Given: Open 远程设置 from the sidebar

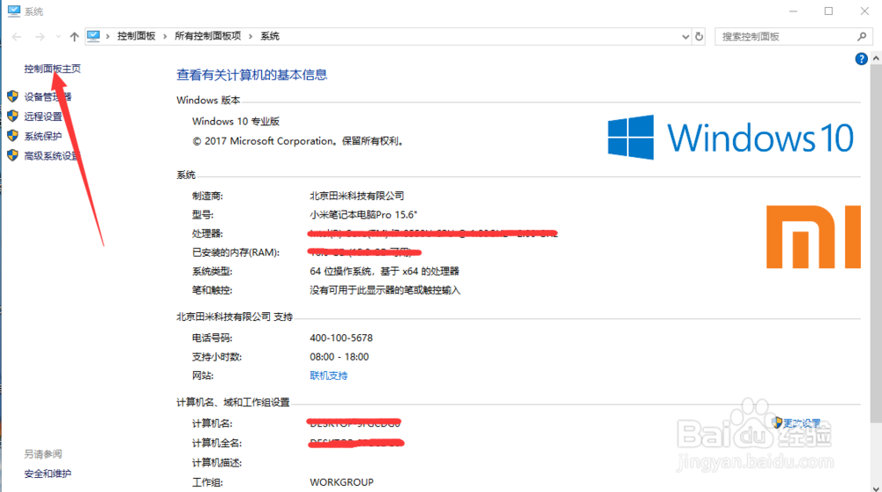Looking at the screenshot, I should point(42,116).
